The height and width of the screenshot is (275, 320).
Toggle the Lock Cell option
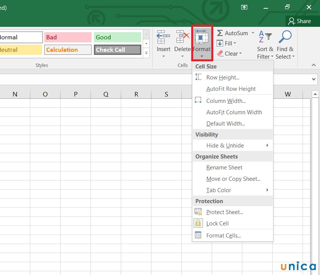pos(217,224)
